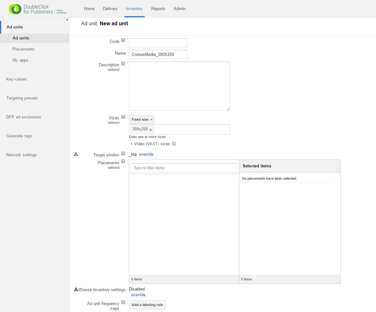This screenshot has width=376, height=312.
Task: Click Add a labeling rule button
Action: click(x=147, y=305)
